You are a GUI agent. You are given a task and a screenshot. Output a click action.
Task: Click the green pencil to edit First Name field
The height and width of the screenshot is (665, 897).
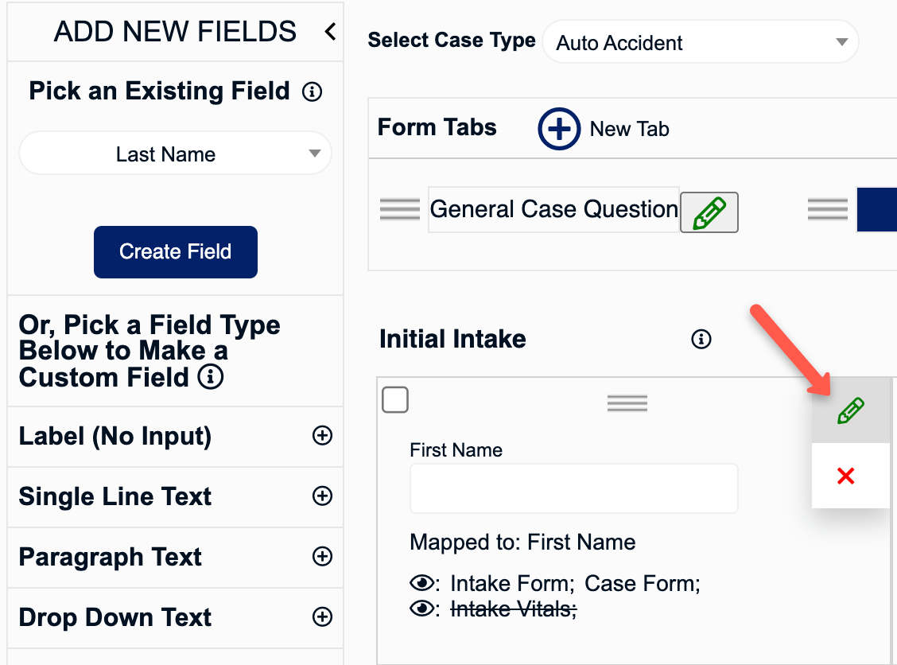pyautogui.click(x=850, y=410)
